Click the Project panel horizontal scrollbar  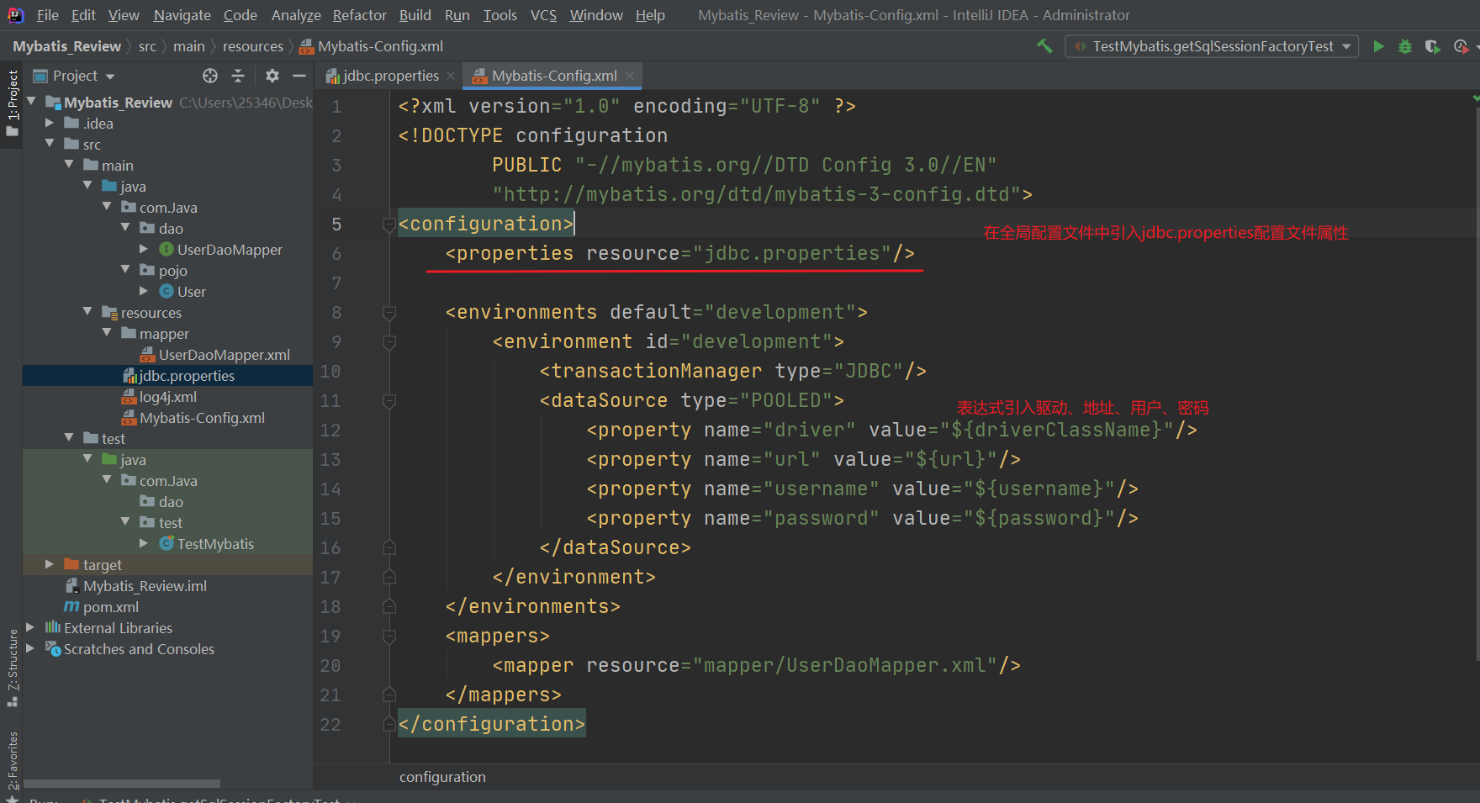coord(124,784)
